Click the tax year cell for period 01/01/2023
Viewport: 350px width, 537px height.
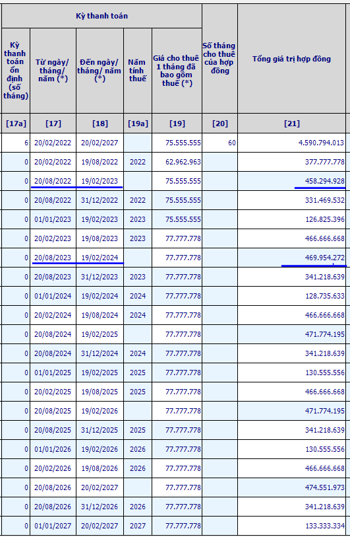[x=137, y=219]
